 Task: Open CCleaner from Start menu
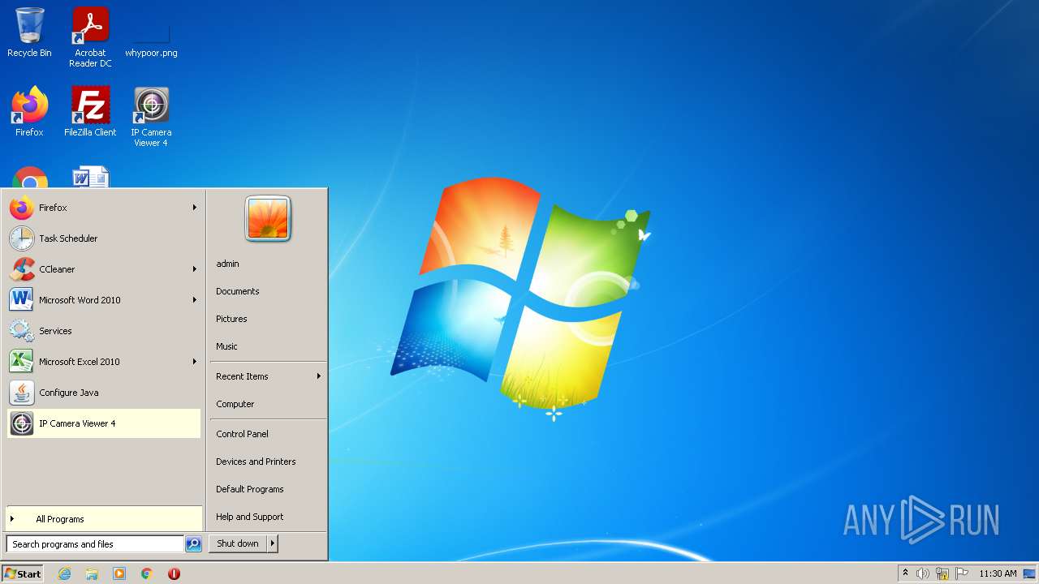pyautogui.click(x=104, y=269)
